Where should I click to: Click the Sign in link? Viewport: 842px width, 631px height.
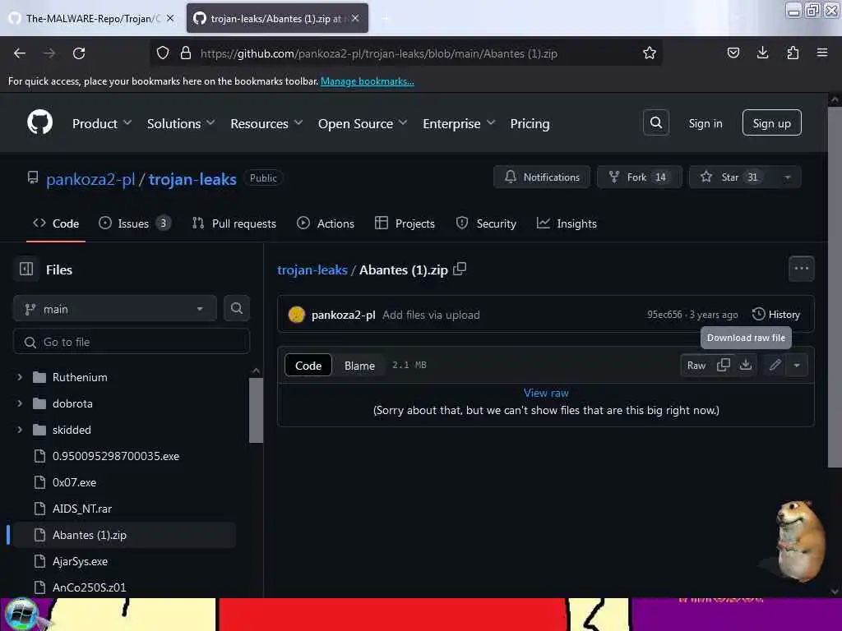(x=705, y=123)
